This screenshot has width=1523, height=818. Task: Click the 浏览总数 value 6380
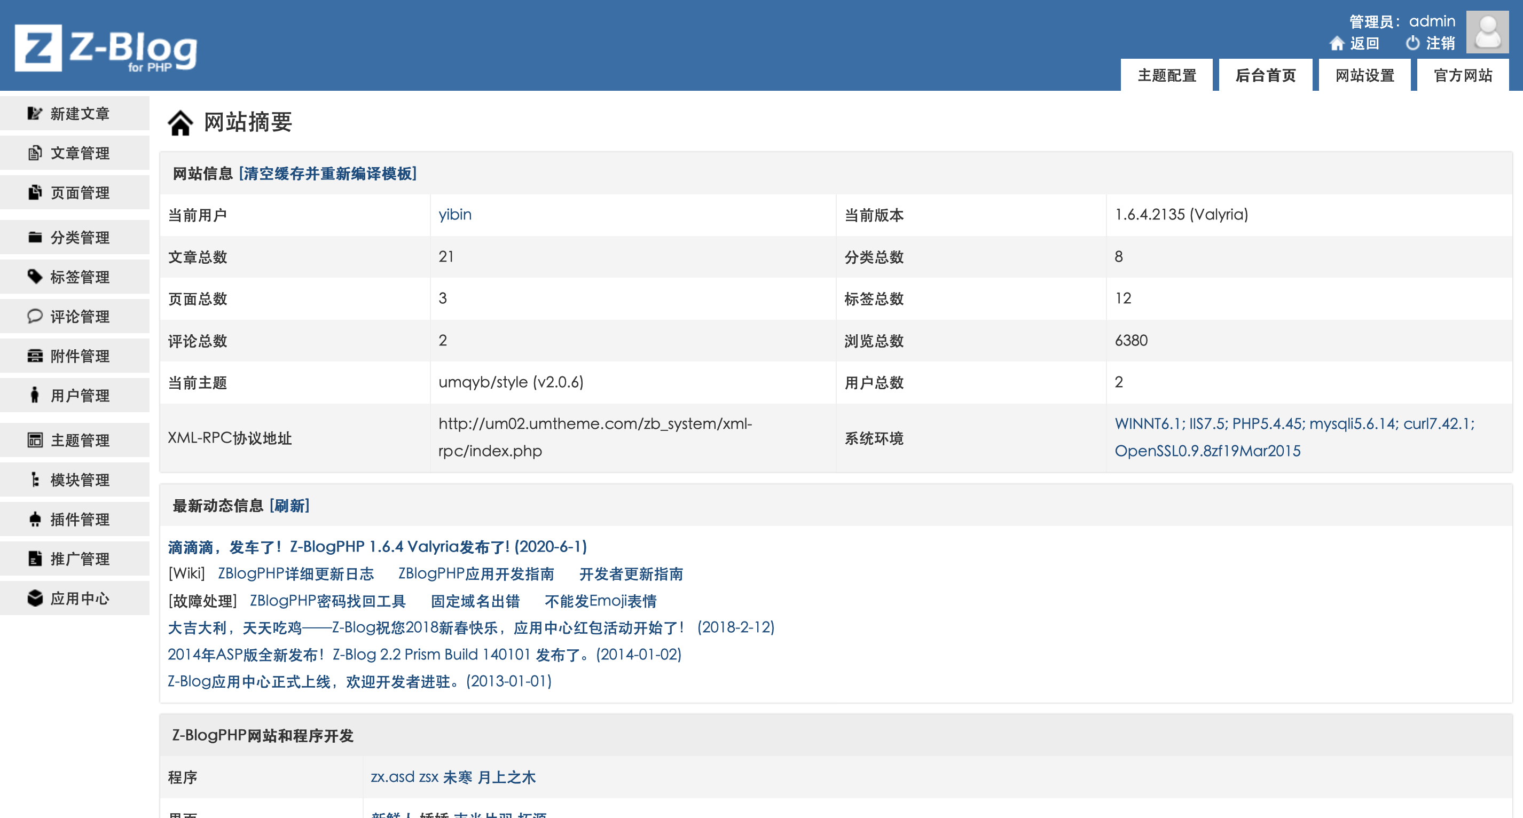[1131, 341]
